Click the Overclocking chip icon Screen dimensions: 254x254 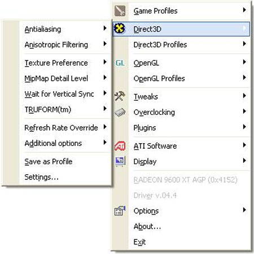(120, 112)
